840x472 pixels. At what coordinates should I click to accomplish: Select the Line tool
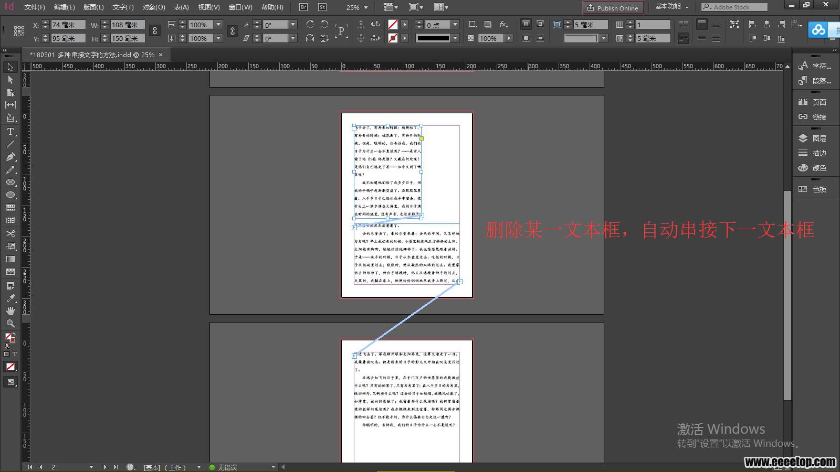tap(10, 144)
